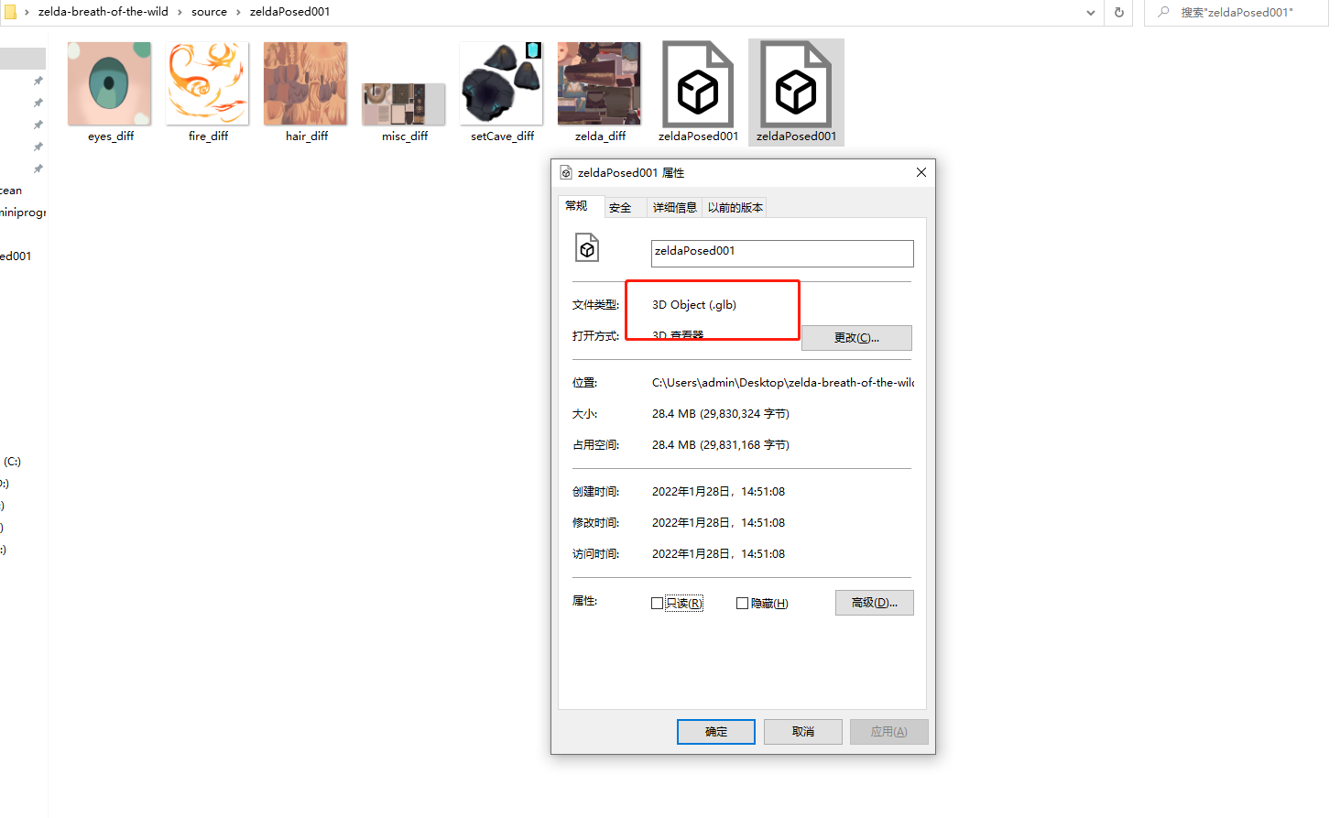Click size value "28.4 MB (29,830,324 字节)"
Viewport: 1340px width, 818px height.
721,414
